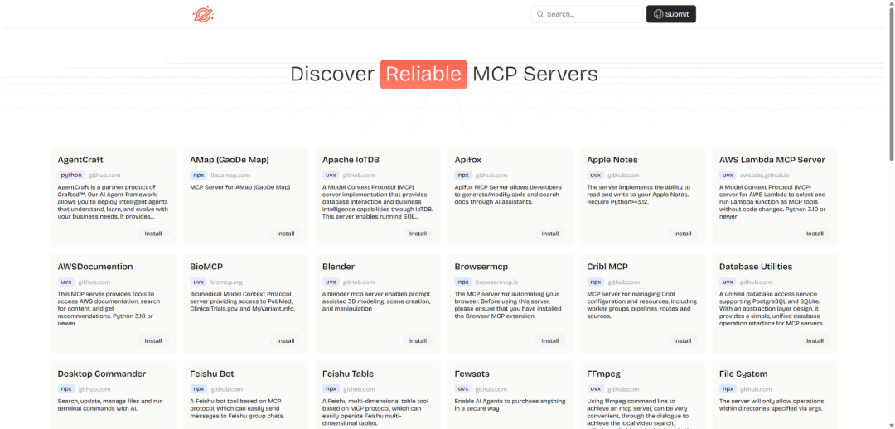Open the Blender card title
The height and width of the screenshot is (429, 895).
point(338,267)
